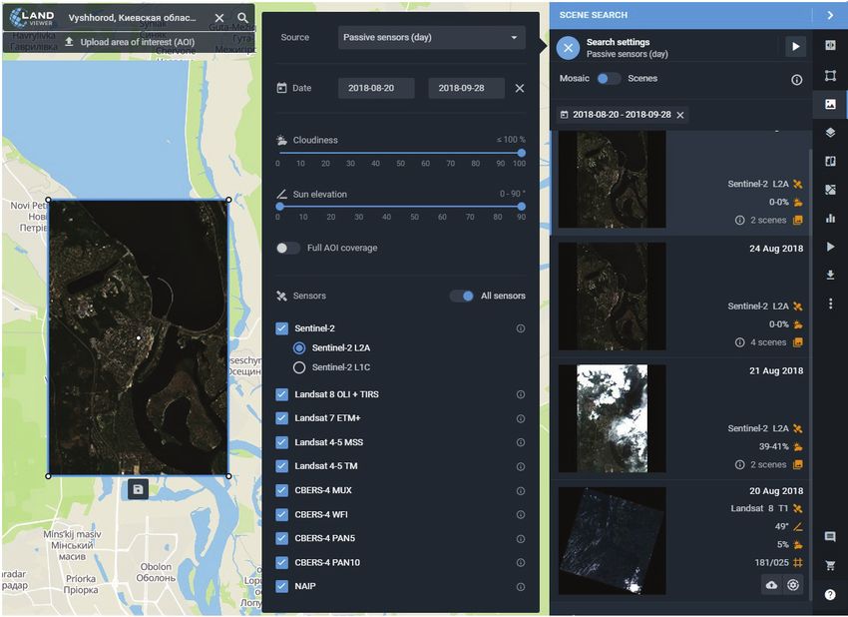Click the scene results scrollbar
This screenshot has width=848, height=617.
coord(810,373)
